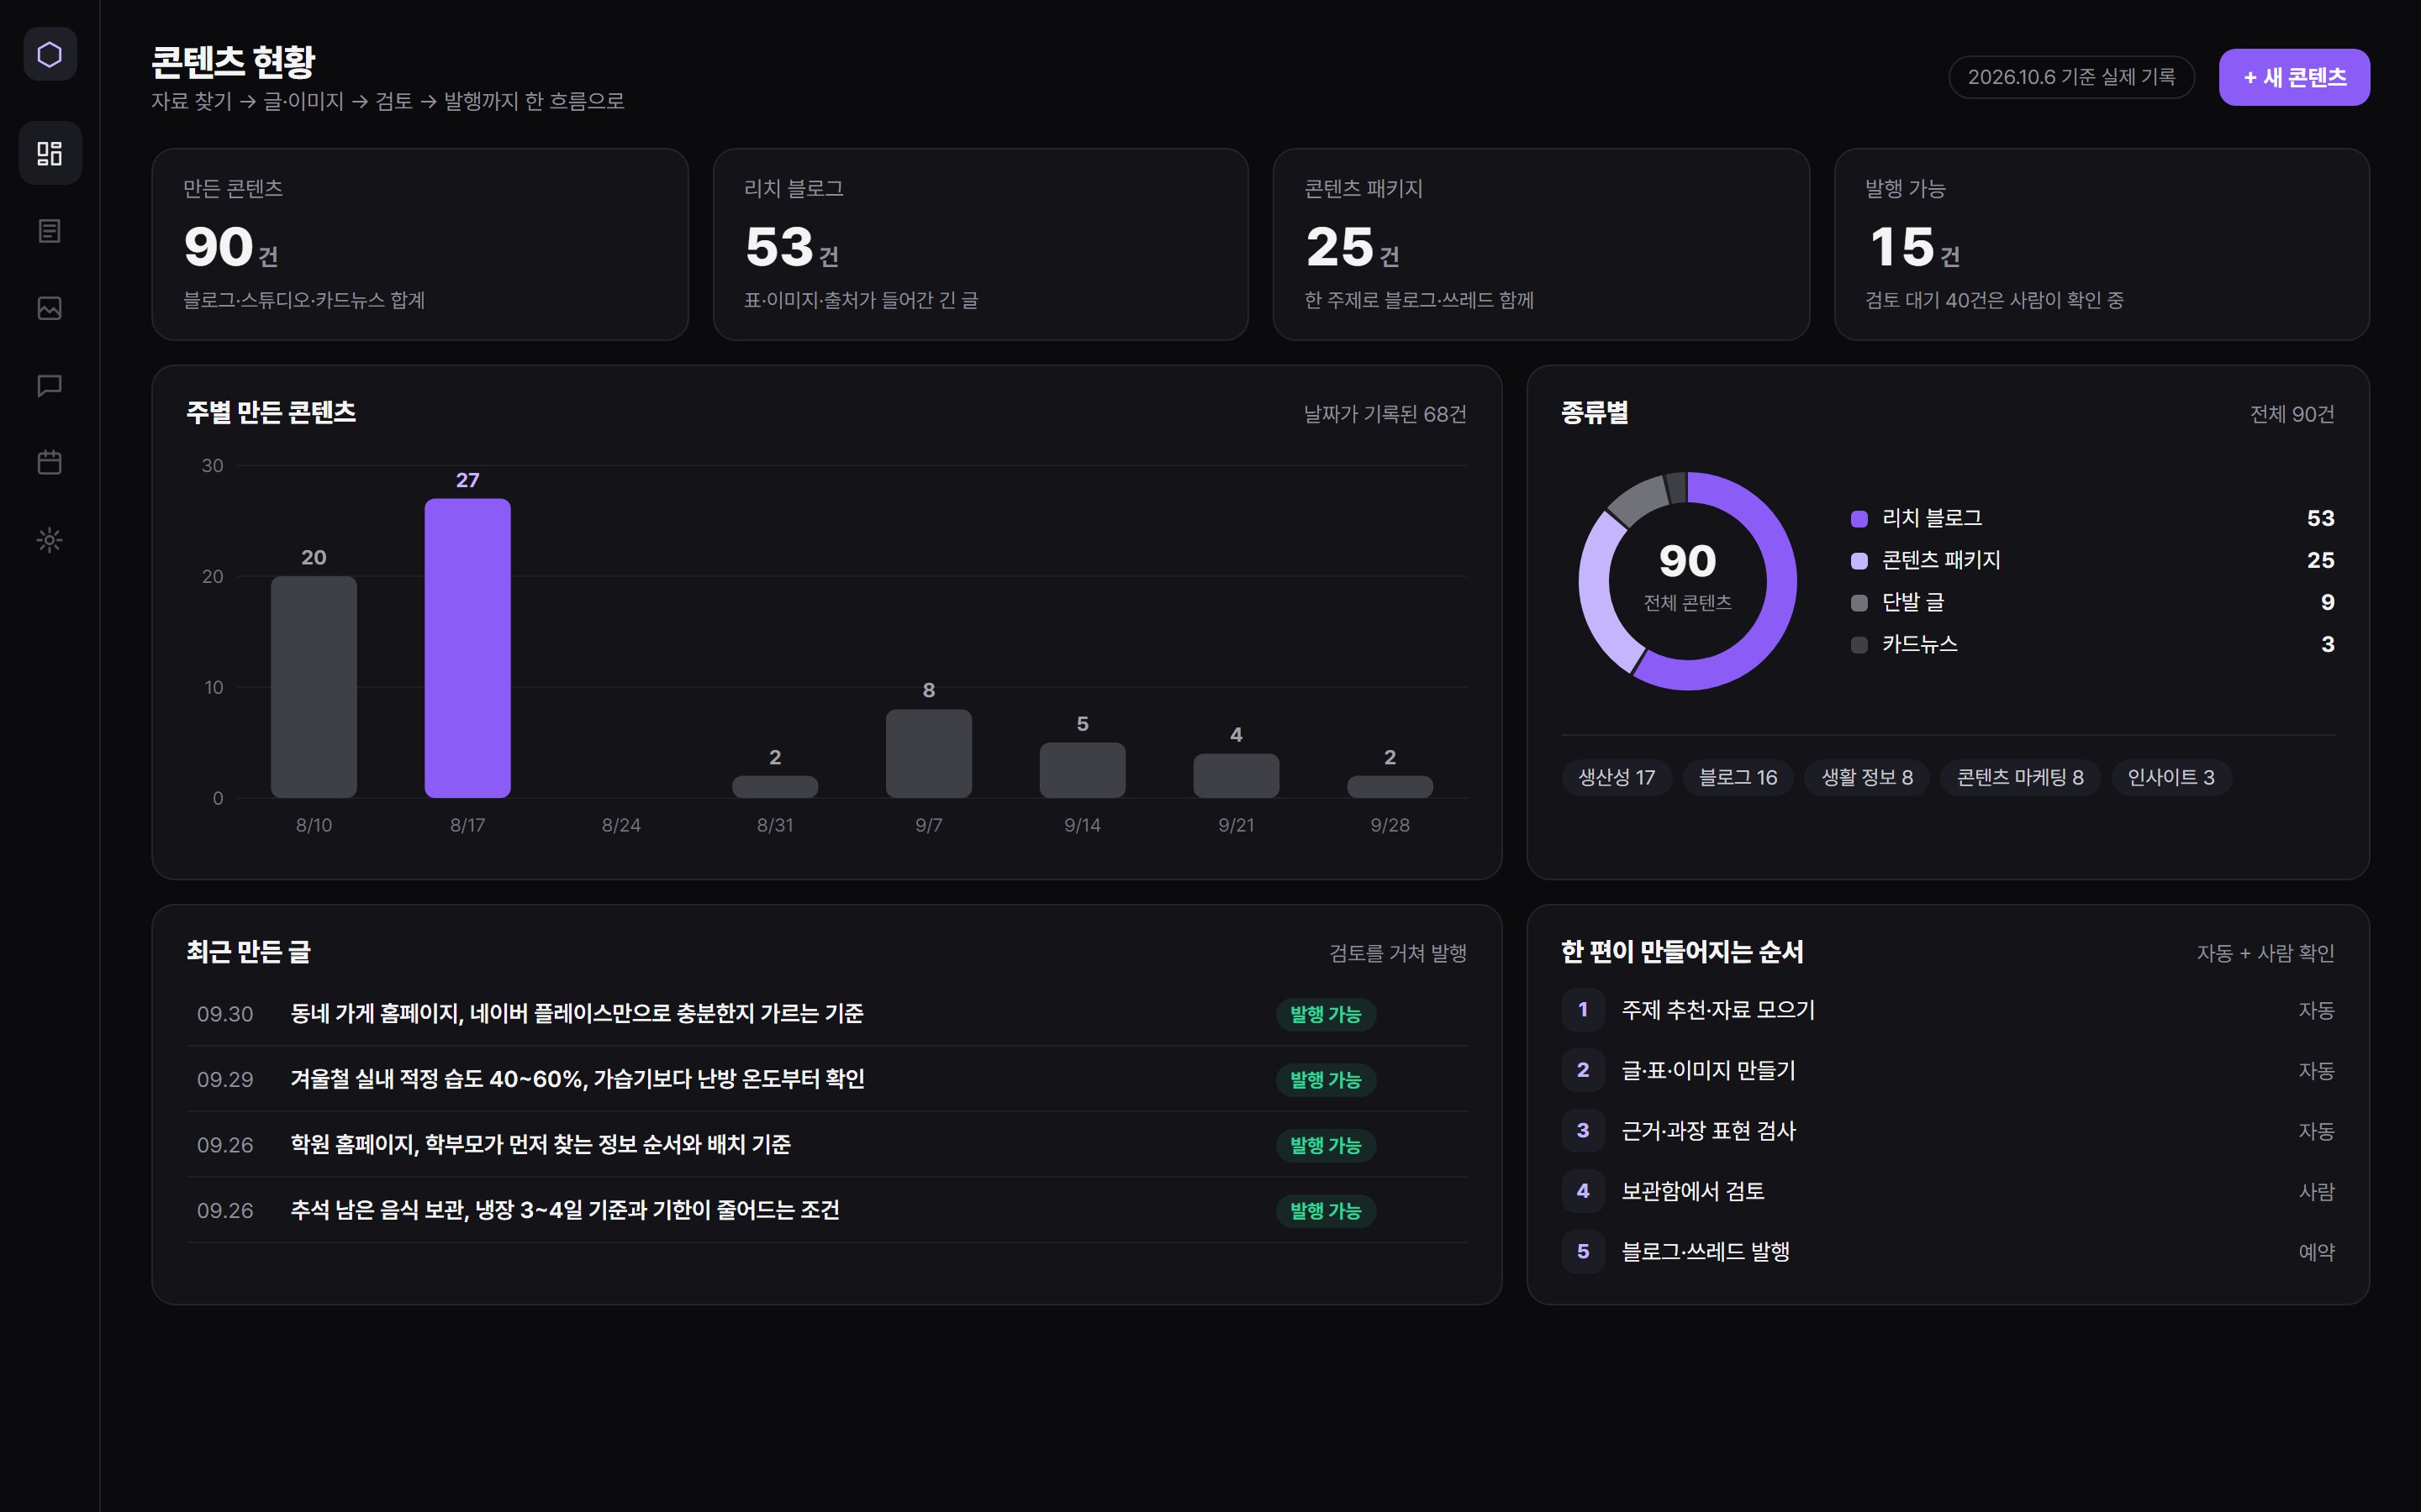Select the 인사이트 3 tag chip

(x=2170, y=777)
